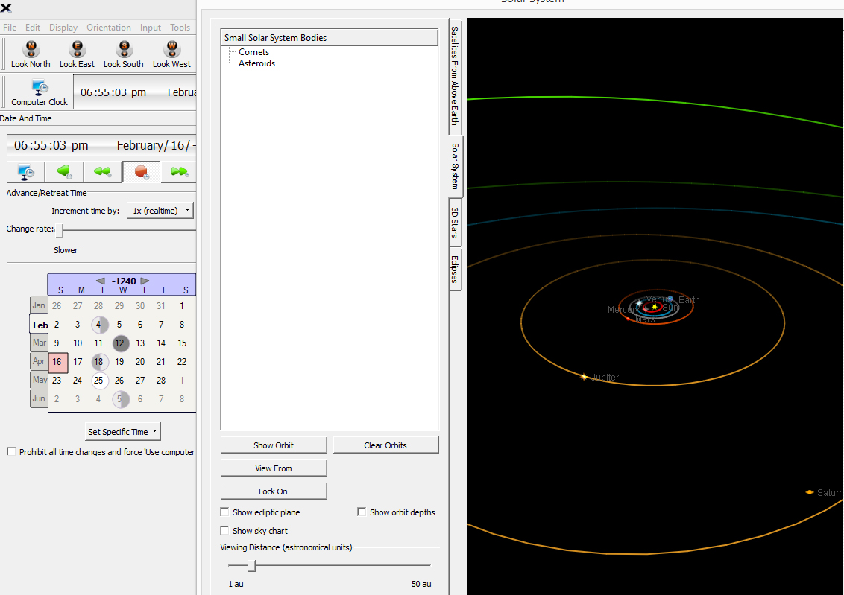Stop time with the red stop icon
The height and width of the screenshot is (595, 844).
coord(141,172)
